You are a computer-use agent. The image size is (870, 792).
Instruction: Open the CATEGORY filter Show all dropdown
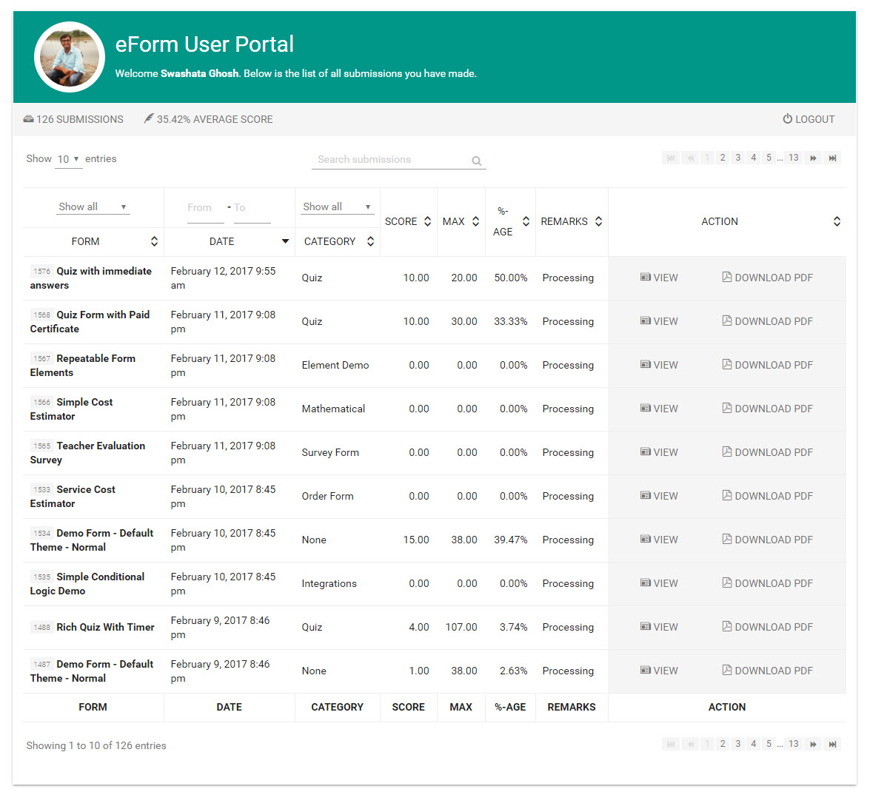point(338,206)
